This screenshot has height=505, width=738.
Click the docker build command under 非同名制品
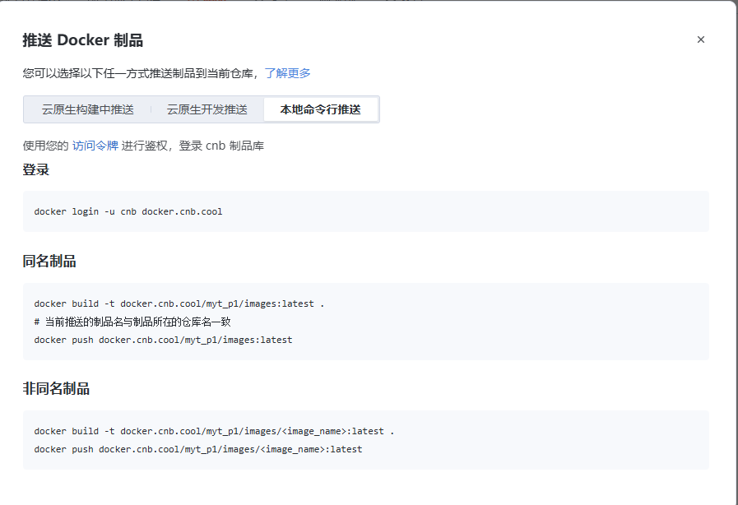point(214,431)
